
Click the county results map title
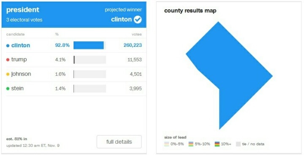point(190,11)
